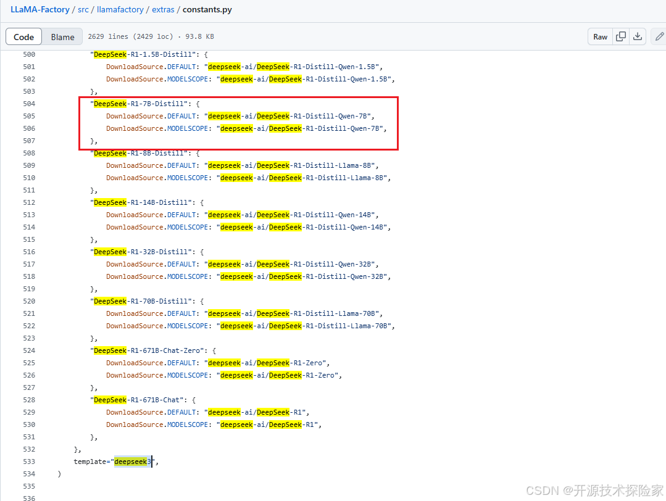
Task: Switch to the Blame tab
Action: click(x=62, y=37)
